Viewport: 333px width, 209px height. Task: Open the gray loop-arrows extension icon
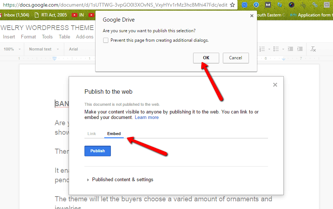(x=327, y=5)
